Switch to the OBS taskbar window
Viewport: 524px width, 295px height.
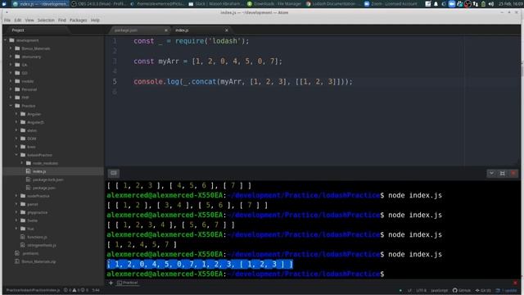[x=99, y=3]
